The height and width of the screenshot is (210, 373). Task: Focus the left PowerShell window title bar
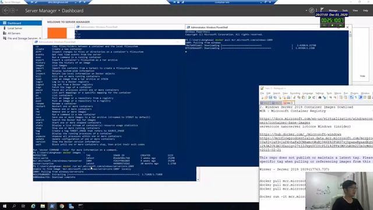point(109,42)
